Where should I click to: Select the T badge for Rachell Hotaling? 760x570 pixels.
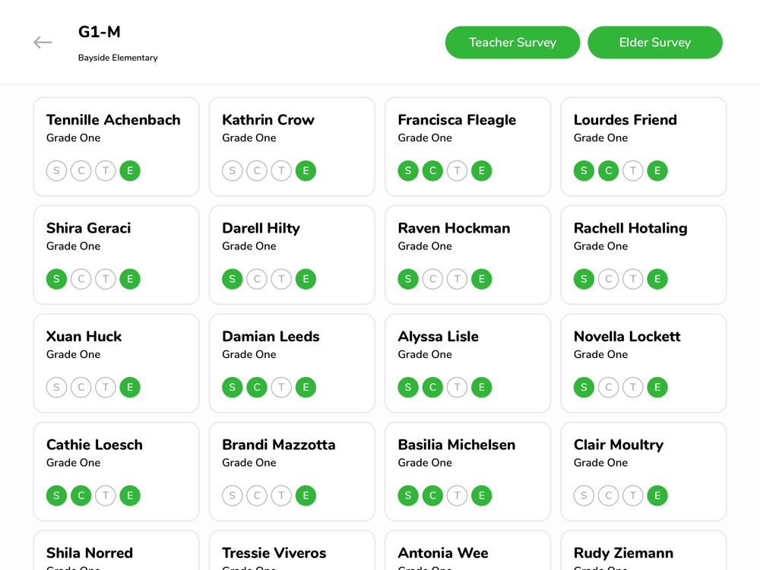pyautogui.click(x=633, y=279)
